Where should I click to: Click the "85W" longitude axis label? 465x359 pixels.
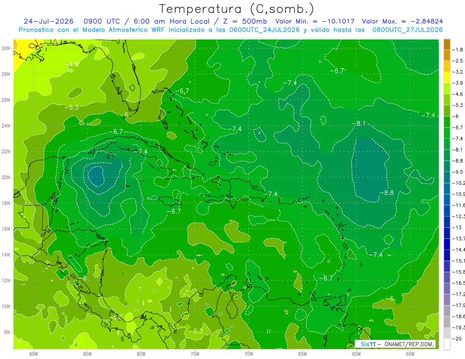(87, 354)
